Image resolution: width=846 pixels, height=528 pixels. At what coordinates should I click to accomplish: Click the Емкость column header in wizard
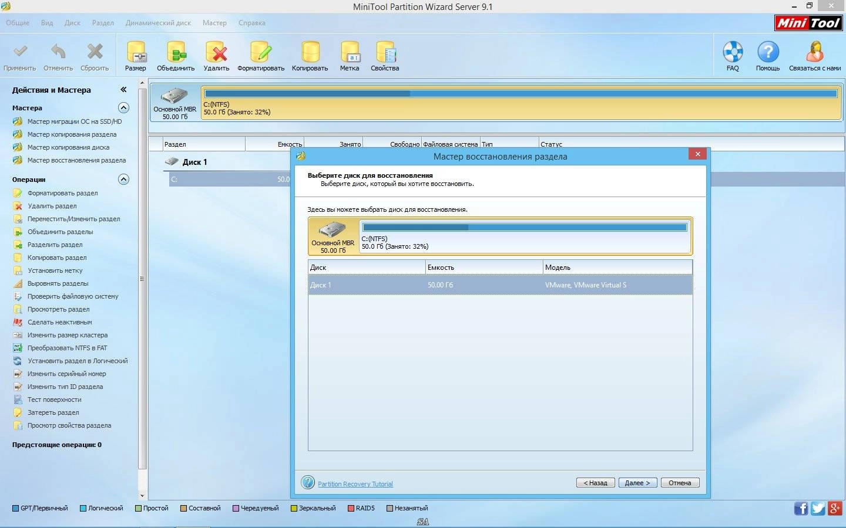484,268
